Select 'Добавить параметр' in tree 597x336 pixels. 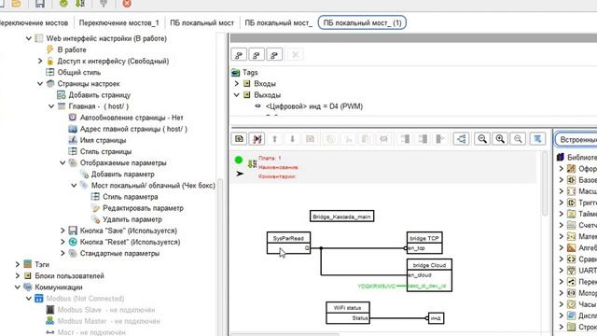(x=122, y=175)
